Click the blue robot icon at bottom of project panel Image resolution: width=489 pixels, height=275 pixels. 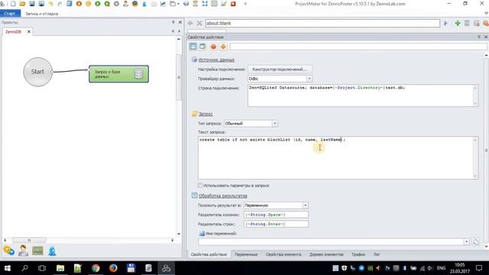(52, 251)
